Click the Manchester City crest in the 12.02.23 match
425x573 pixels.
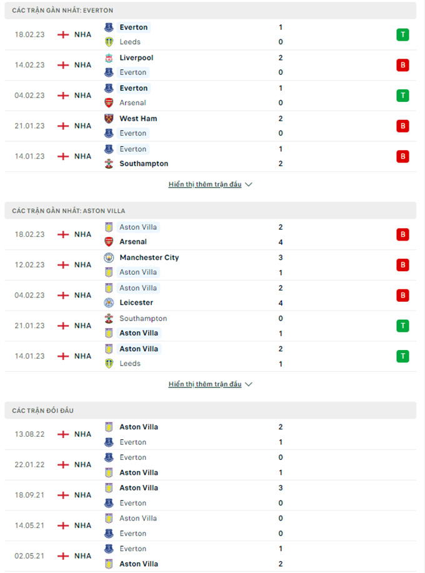click(109, 257)
